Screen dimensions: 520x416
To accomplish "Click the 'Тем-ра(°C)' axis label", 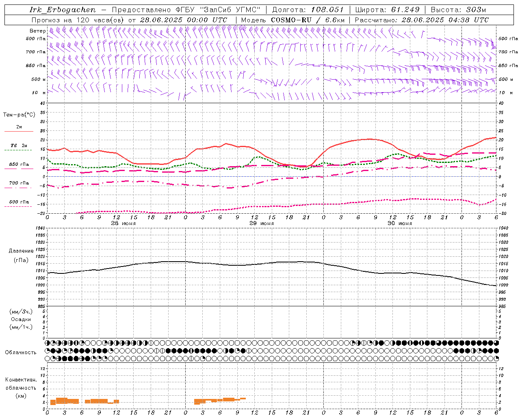I will click(x=19, y=115).
